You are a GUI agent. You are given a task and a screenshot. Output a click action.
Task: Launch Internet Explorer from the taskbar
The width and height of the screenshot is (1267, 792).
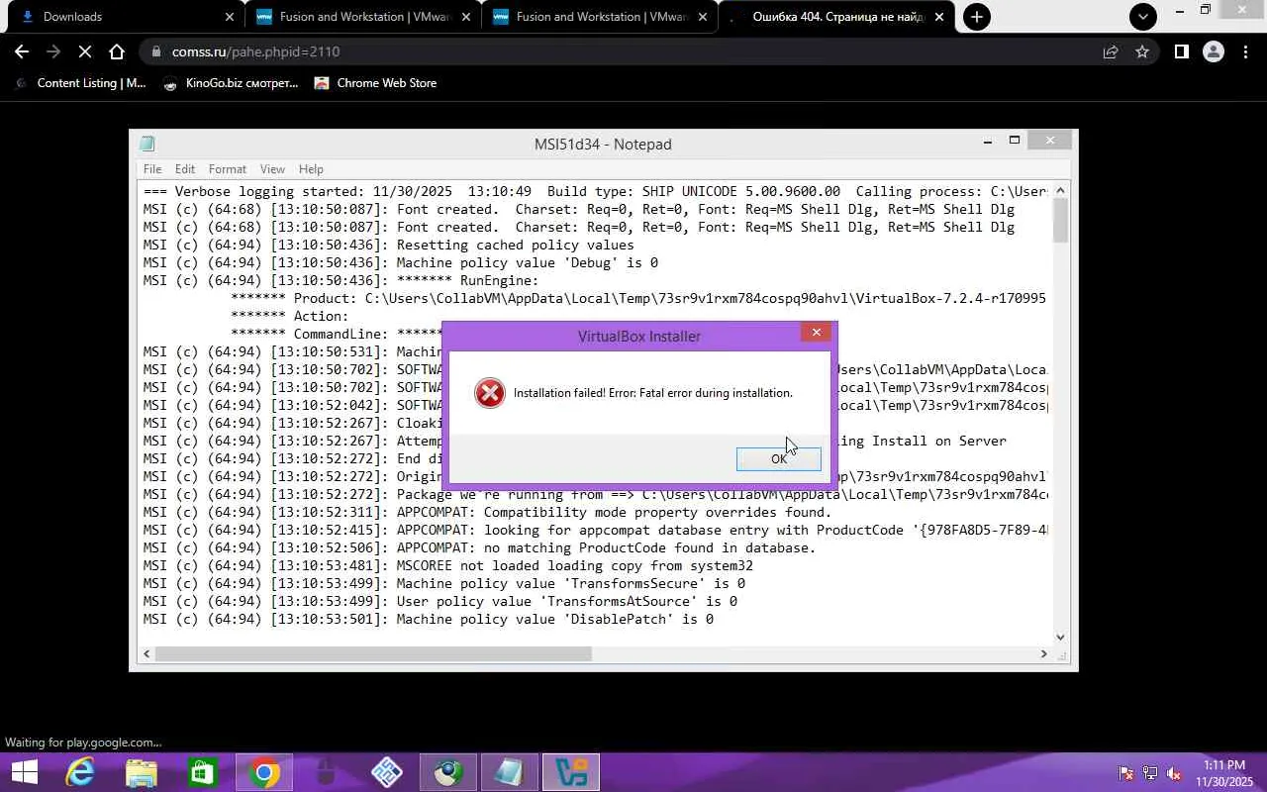coord(79,772)
